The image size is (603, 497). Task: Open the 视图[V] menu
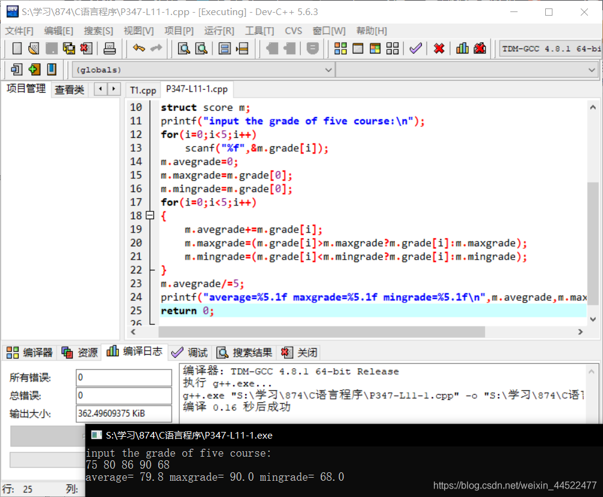tap(138, 31)
